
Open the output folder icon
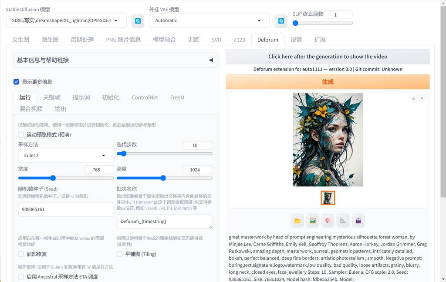[x=297, y=221]
